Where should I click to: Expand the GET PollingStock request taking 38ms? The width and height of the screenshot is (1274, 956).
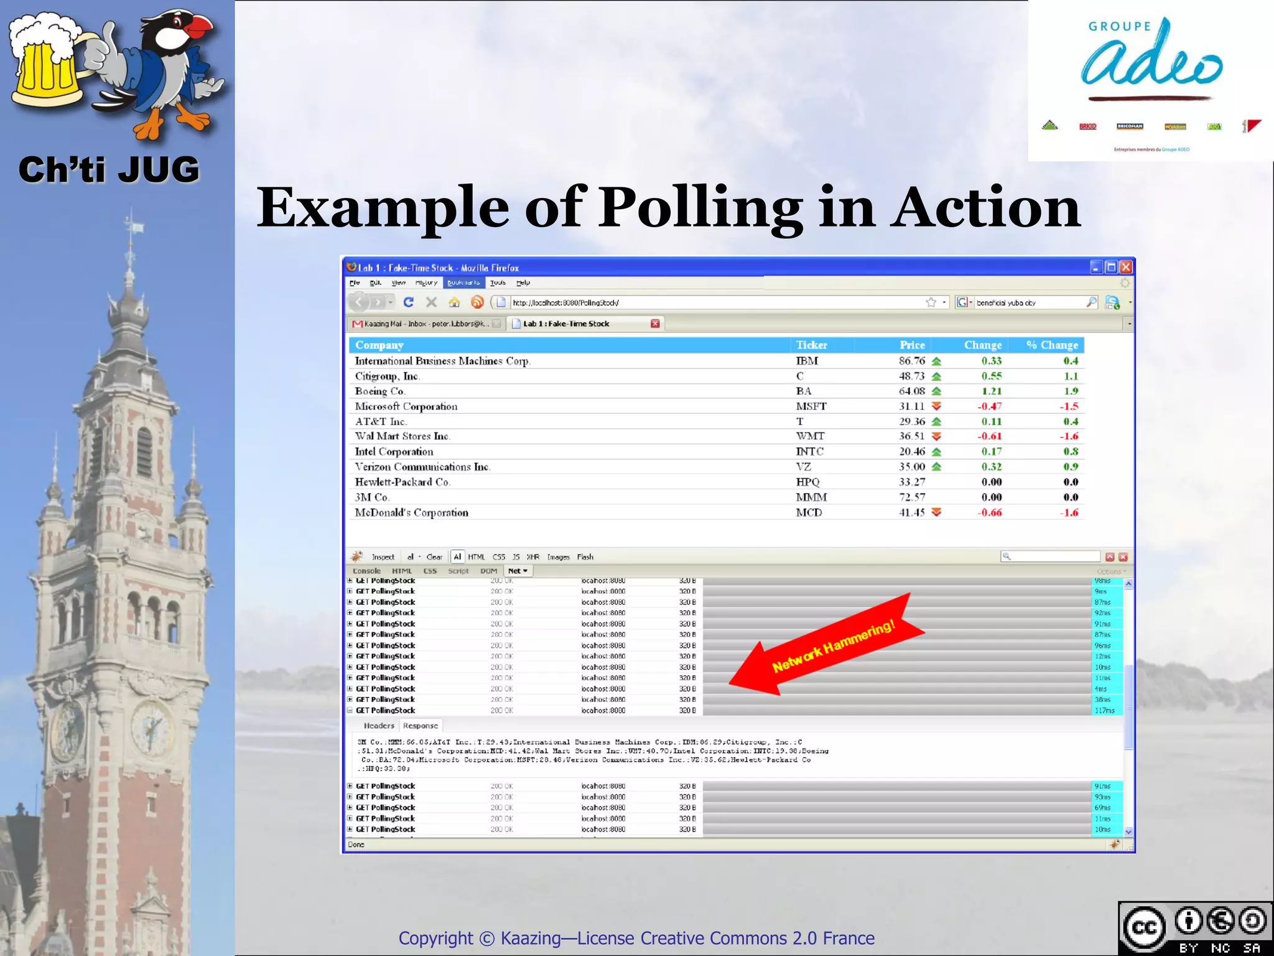coord(350,700)
